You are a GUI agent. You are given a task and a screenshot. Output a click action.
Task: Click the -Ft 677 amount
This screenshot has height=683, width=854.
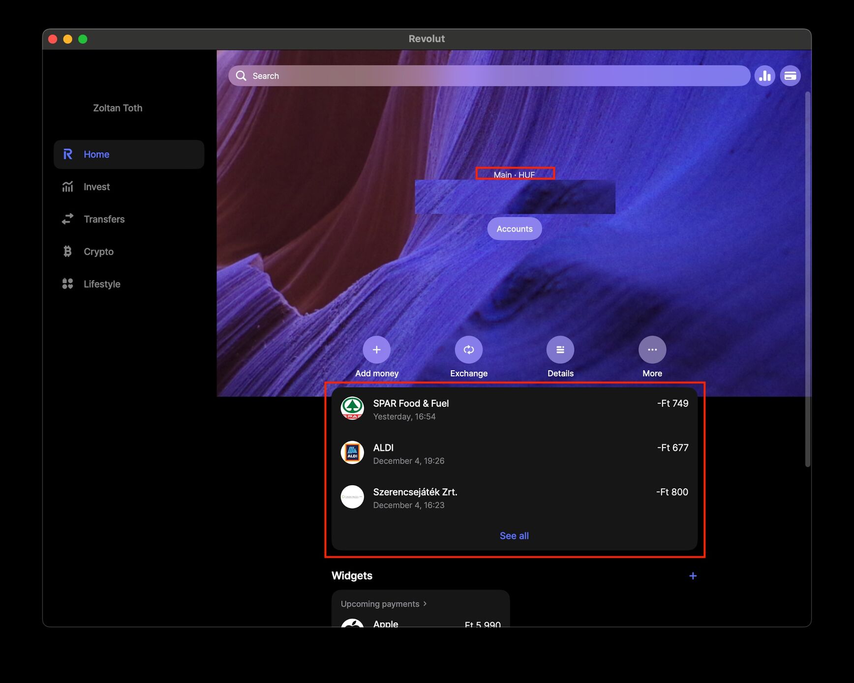[672, 447]
